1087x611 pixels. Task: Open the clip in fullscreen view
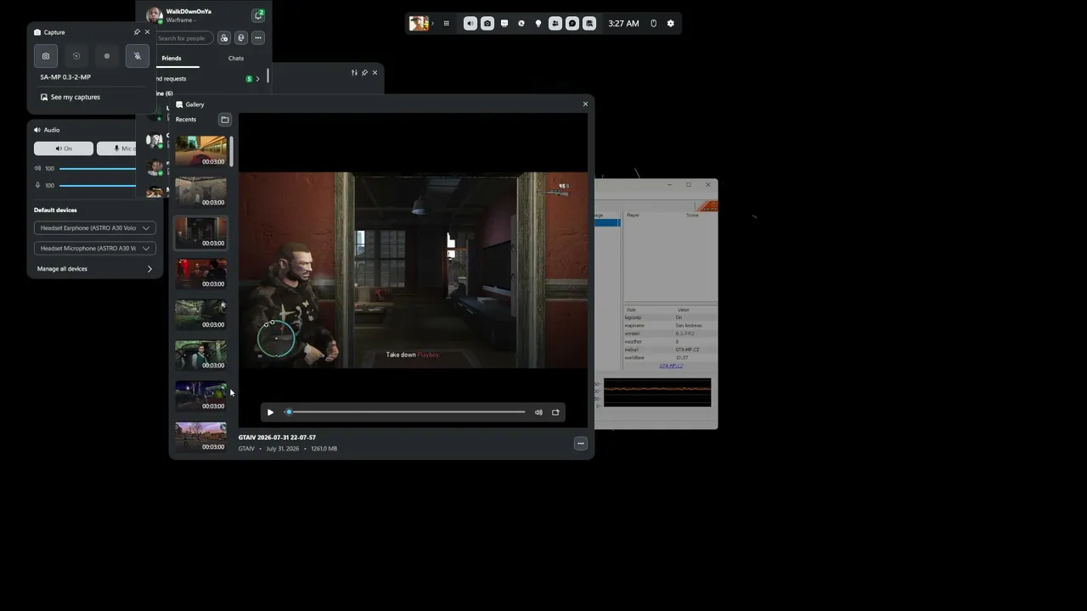point(555,412)
